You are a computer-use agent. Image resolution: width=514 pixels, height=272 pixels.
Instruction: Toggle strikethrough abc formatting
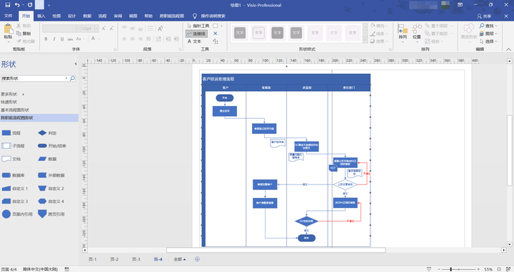(70, 38)
